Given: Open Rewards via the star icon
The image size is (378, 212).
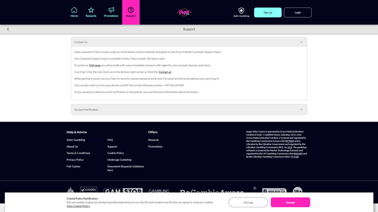Looking at the screenshot, I should (x=91, y=10).
